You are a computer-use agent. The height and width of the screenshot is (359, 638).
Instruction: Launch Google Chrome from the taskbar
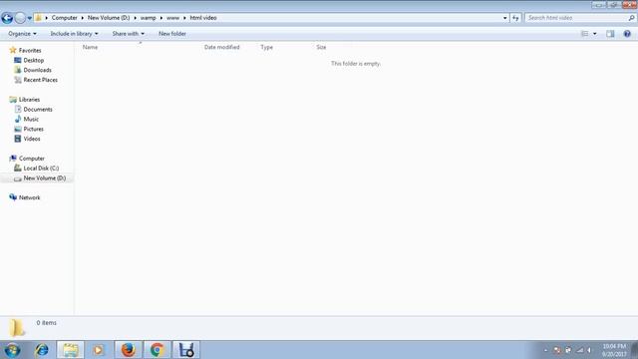[158, 350]
